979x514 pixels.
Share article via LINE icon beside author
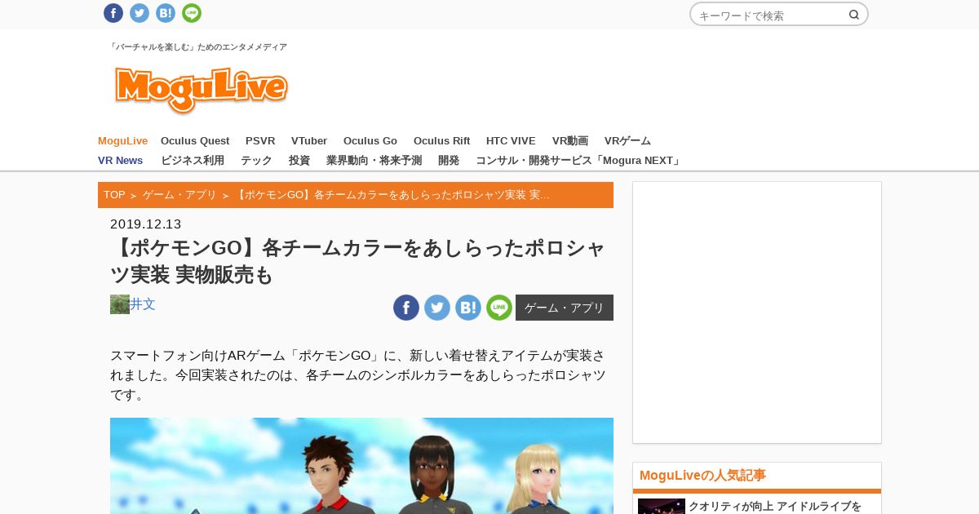(499, 308)
